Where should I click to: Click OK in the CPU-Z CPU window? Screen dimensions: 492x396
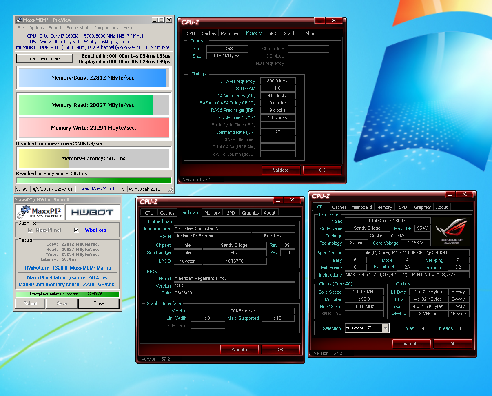click(452, 344)
